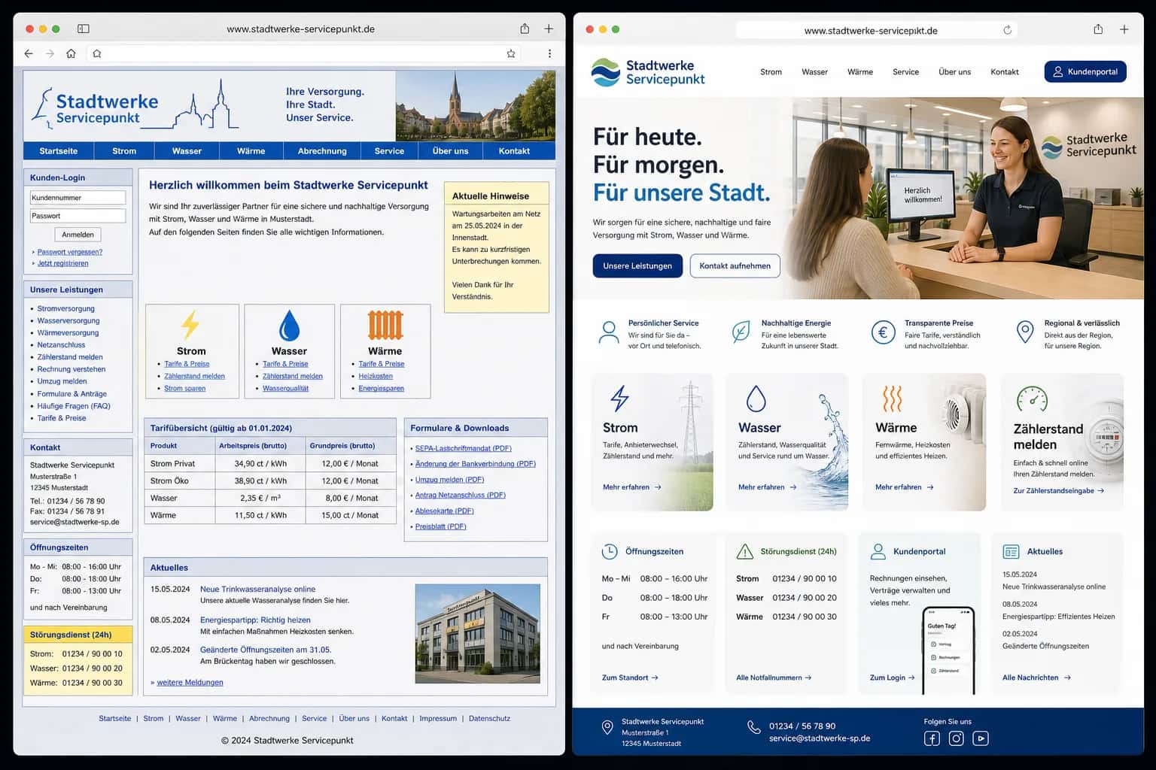Open Strom in the new site's top menu
1156x770 pixels.
pyautogui.click(x=771, y=72)
